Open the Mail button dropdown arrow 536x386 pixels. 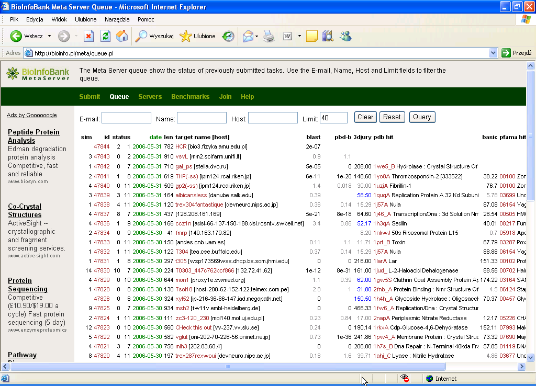pyautogui.click(x=256, y=36)
